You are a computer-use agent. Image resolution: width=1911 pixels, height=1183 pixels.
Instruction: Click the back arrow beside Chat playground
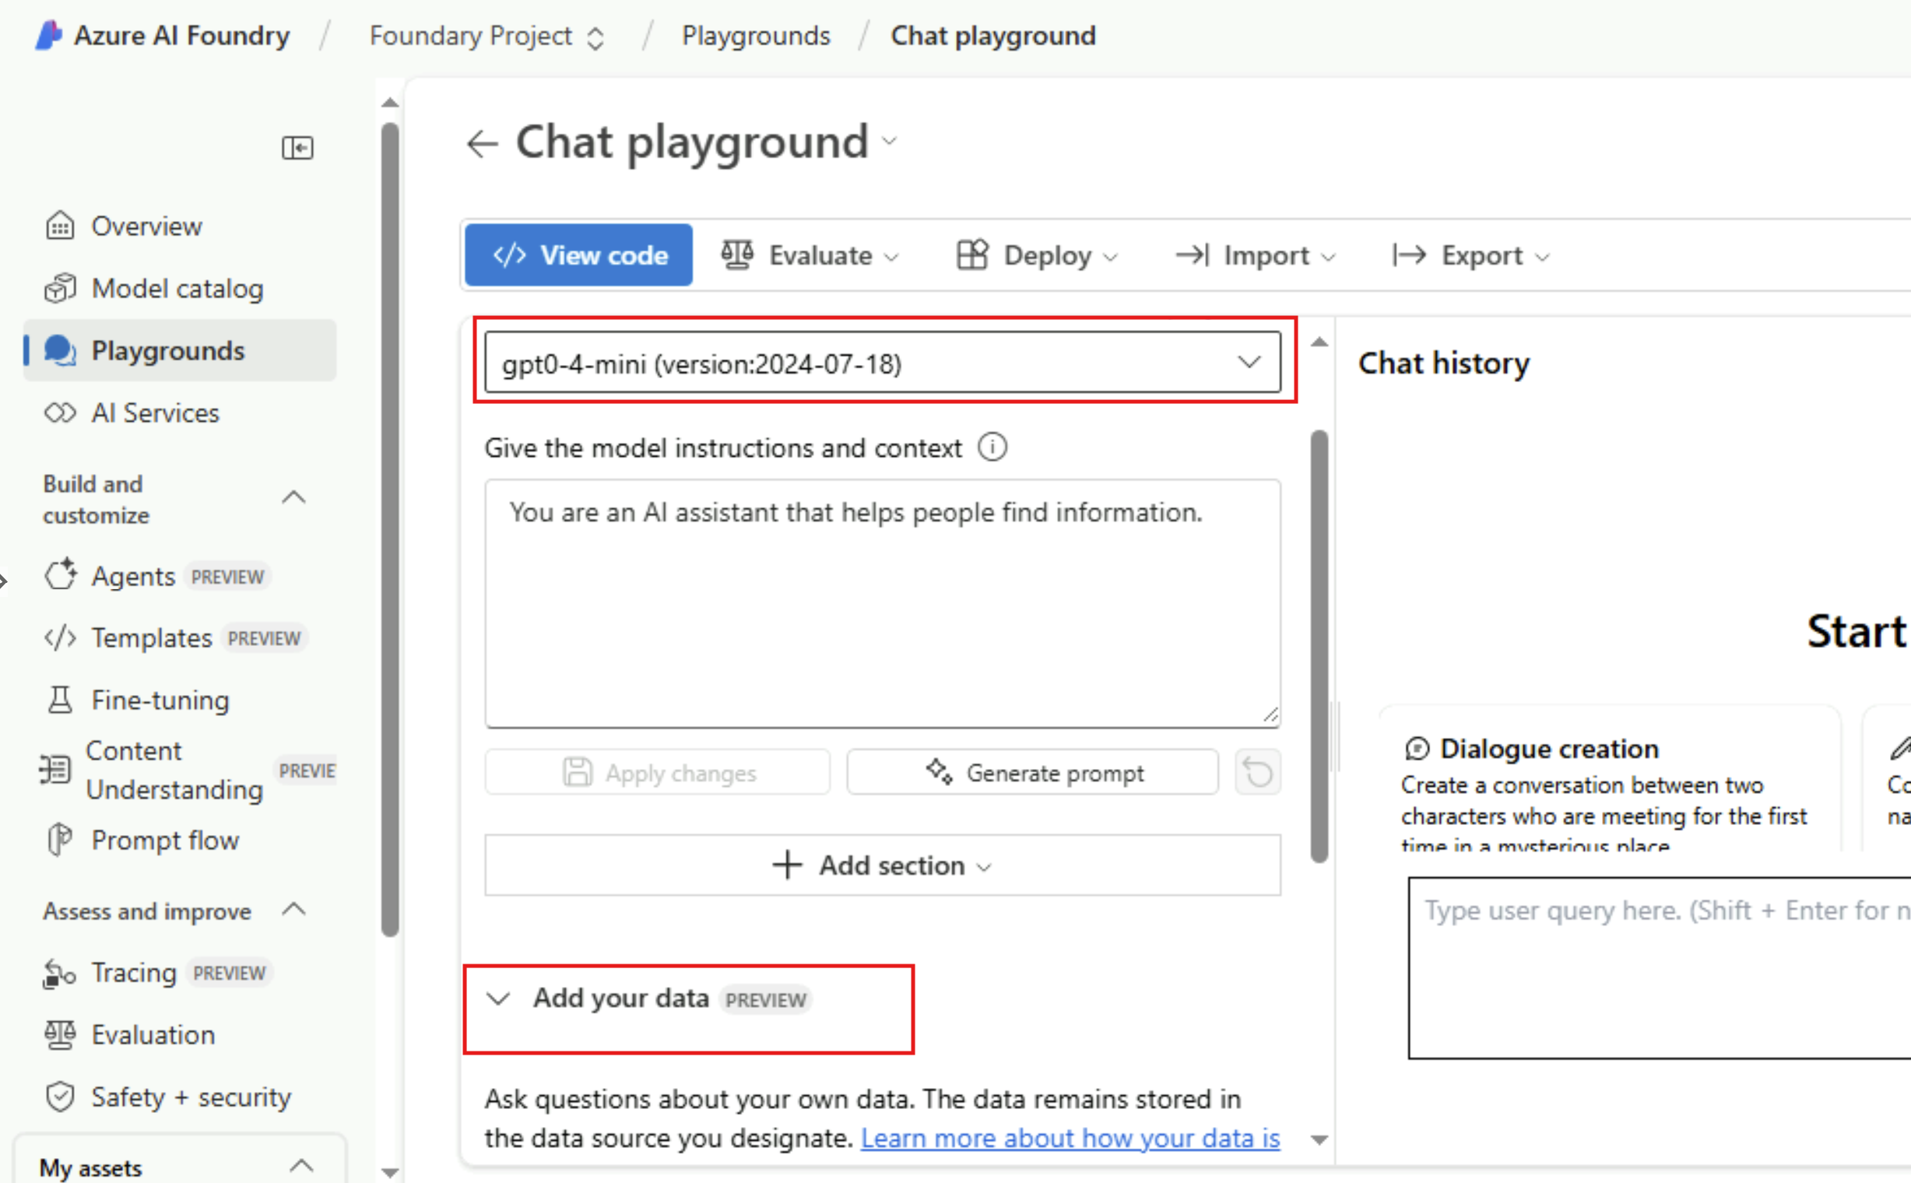click(482, 143)
